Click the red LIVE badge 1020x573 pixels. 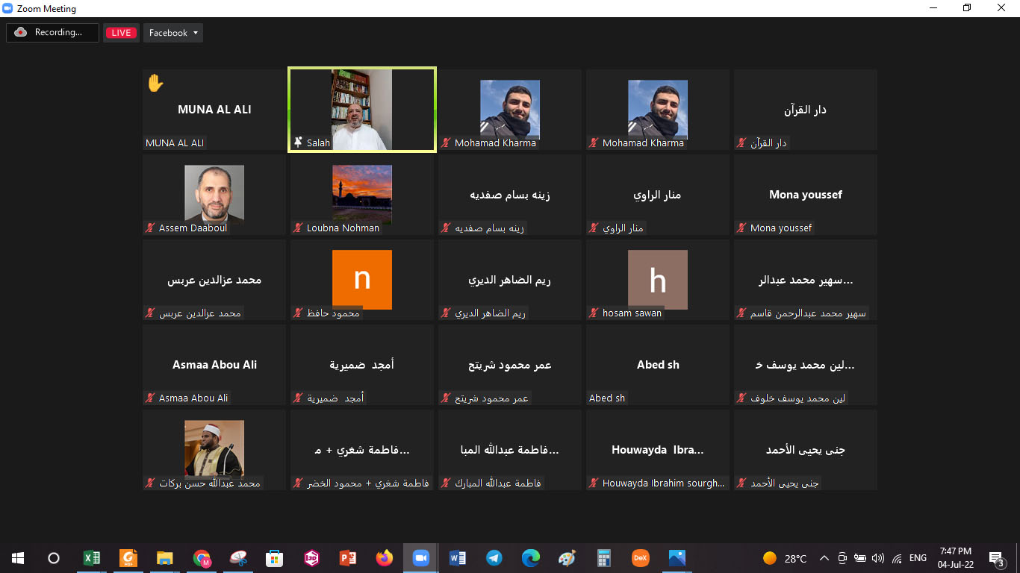(x=121, y=33)
